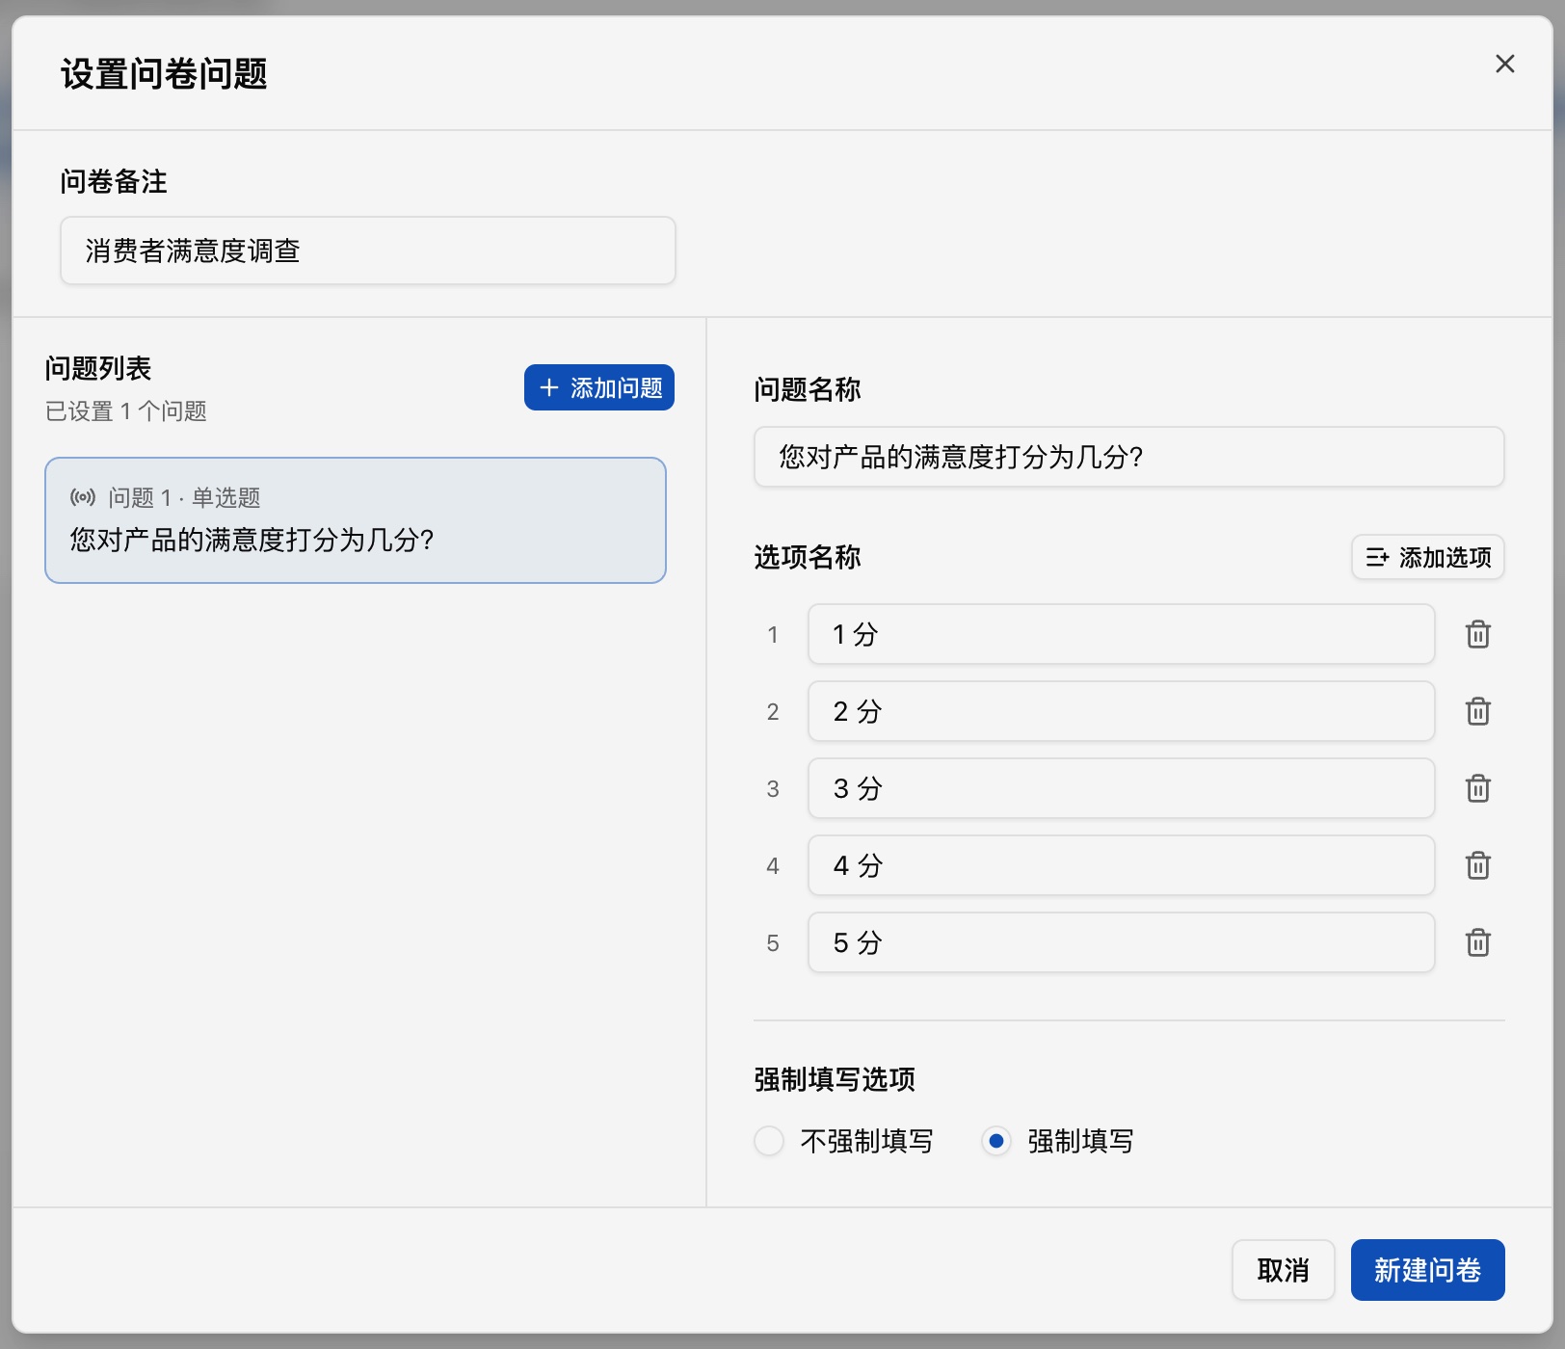The height and width of the screenshot is (1349, 1565).
Task: Edit the option field containing "2 分"
Action: [1121, 711]
